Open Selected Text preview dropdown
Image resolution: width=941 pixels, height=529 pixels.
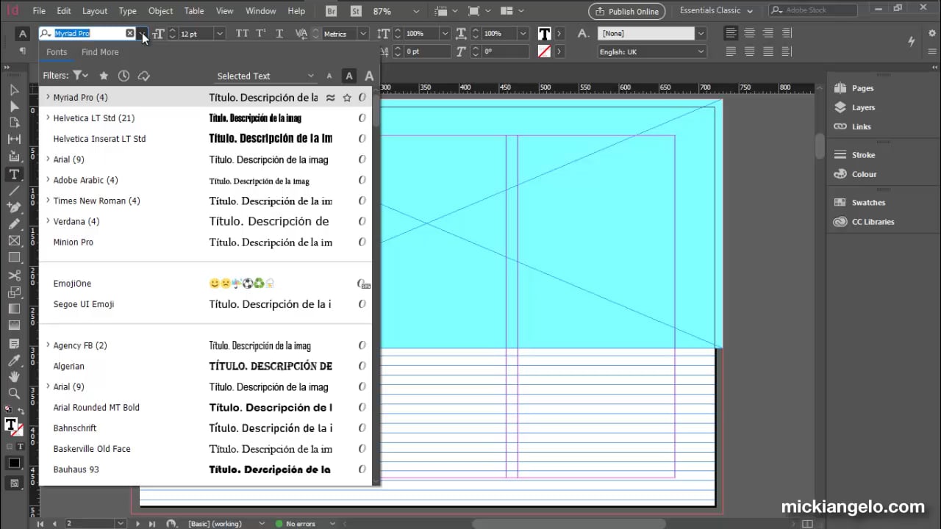coord(265,76)
